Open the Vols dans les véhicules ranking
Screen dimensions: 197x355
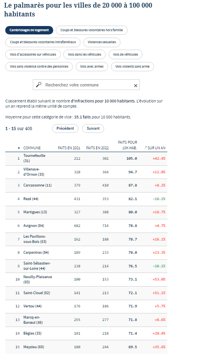[x=84, y=54]
